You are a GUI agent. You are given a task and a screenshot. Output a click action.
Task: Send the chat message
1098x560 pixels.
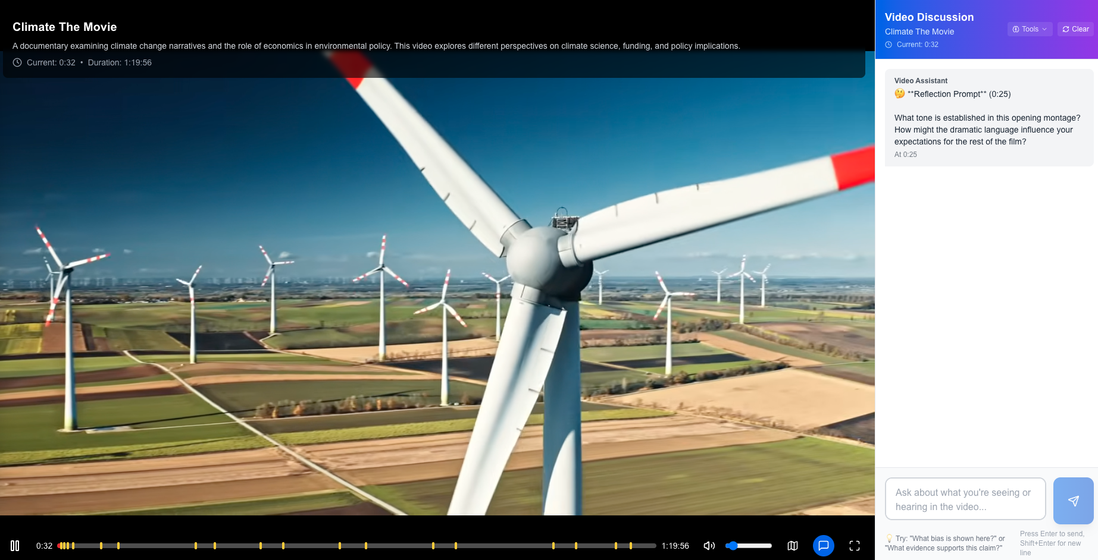(1074, 501)
